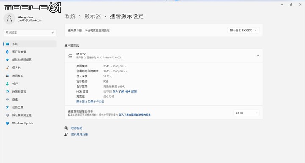Click the 取得協助 help icon

(67, 128)
